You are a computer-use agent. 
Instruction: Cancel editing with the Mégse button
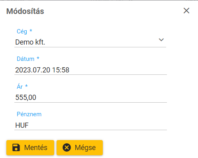[80, 148]
